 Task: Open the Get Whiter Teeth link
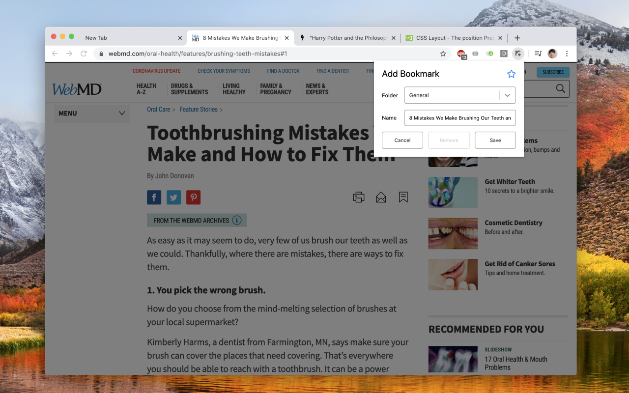click(510, 182)
